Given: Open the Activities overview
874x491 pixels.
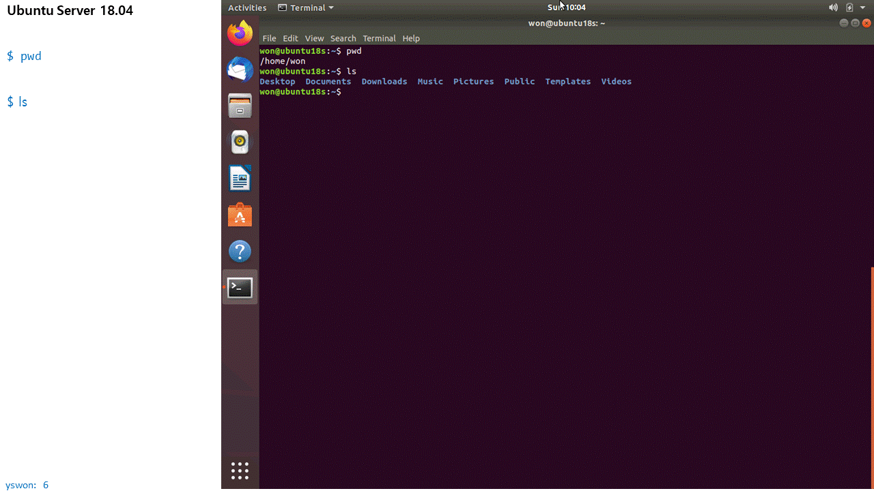Looking at the screenshot, I should (247, 8).
